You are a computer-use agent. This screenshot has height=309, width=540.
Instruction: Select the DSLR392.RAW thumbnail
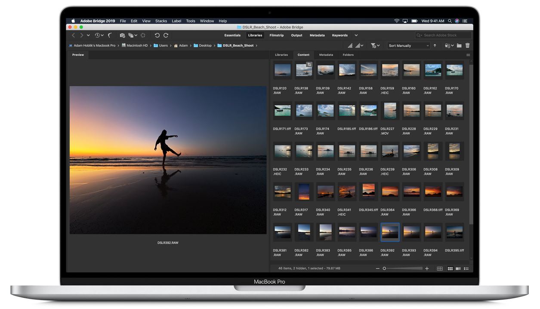390,232
